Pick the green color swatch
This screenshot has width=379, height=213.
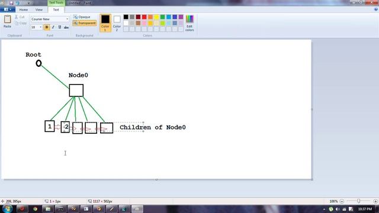pyautogui.click(x=163, y=17)
